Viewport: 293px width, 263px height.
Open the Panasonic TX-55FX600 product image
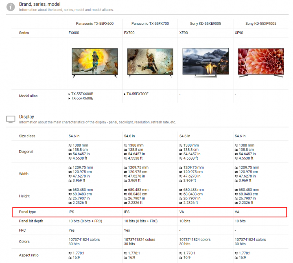(95, 63)
